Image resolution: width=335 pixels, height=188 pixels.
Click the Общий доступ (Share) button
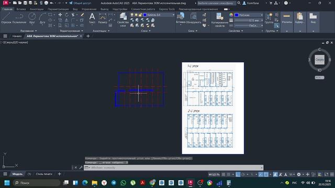pyautogui.click(x=81, y=3)
